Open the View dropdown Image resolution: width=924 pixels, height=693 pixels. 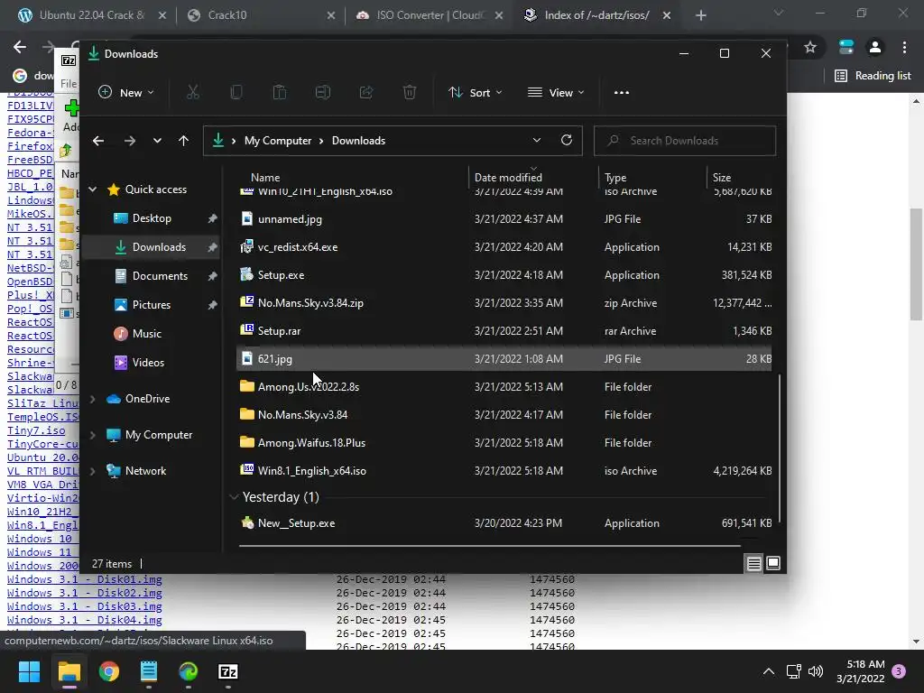coord(556,93)
